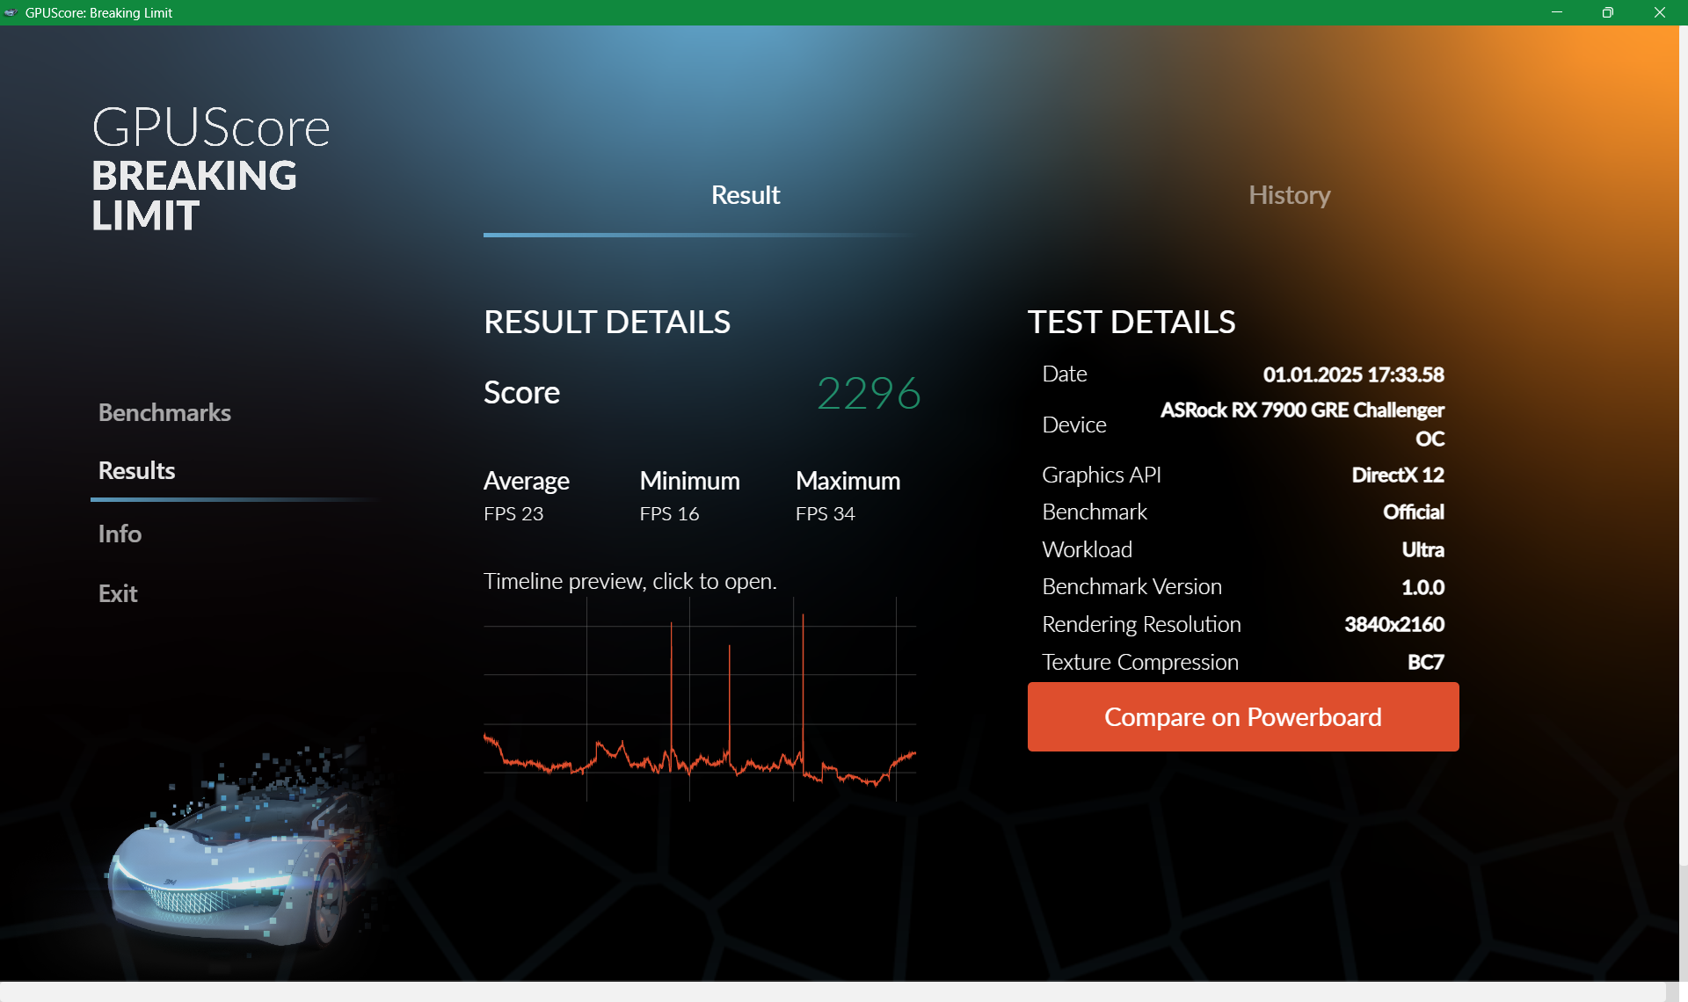Click the score value 2296
Image resolution: width=1688 pixels, height=1002 pixels.
pos(868,393)
